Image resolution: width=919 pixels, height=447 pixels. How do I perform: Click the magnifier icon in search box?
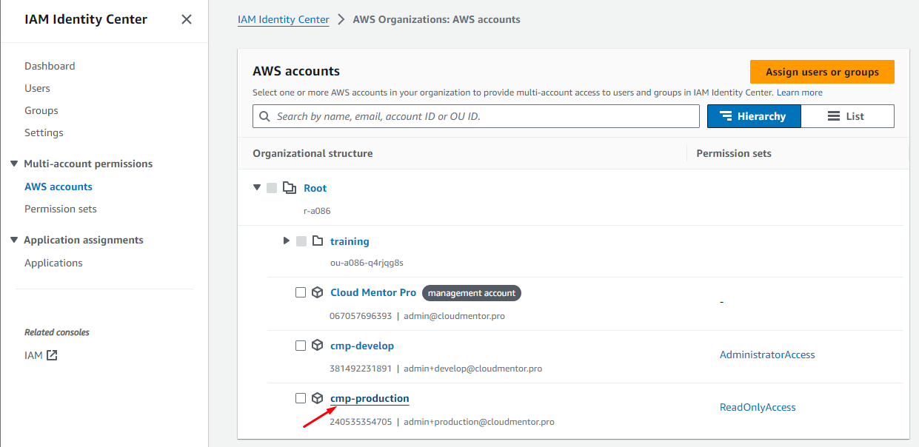click(264, 116)
